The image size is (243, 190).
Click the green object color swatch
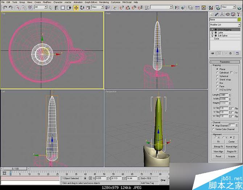(239, 20)
